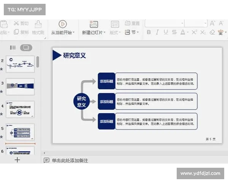Click the font name combo box
228x183 pixels.
click(x=165, y=23)
